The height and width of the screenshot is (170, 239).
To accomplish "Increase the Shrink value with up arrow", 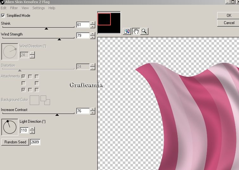I will click(x=92, y=23).
